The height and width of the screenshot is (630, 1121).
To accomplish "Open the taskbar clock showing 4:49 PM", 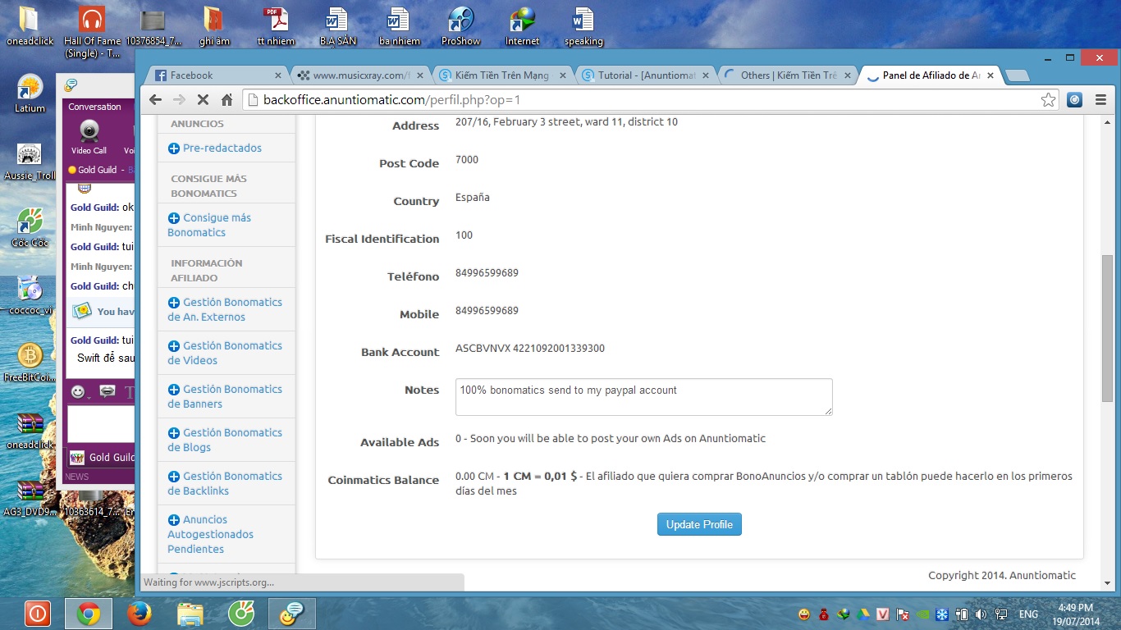I will tap(1076, 614).
